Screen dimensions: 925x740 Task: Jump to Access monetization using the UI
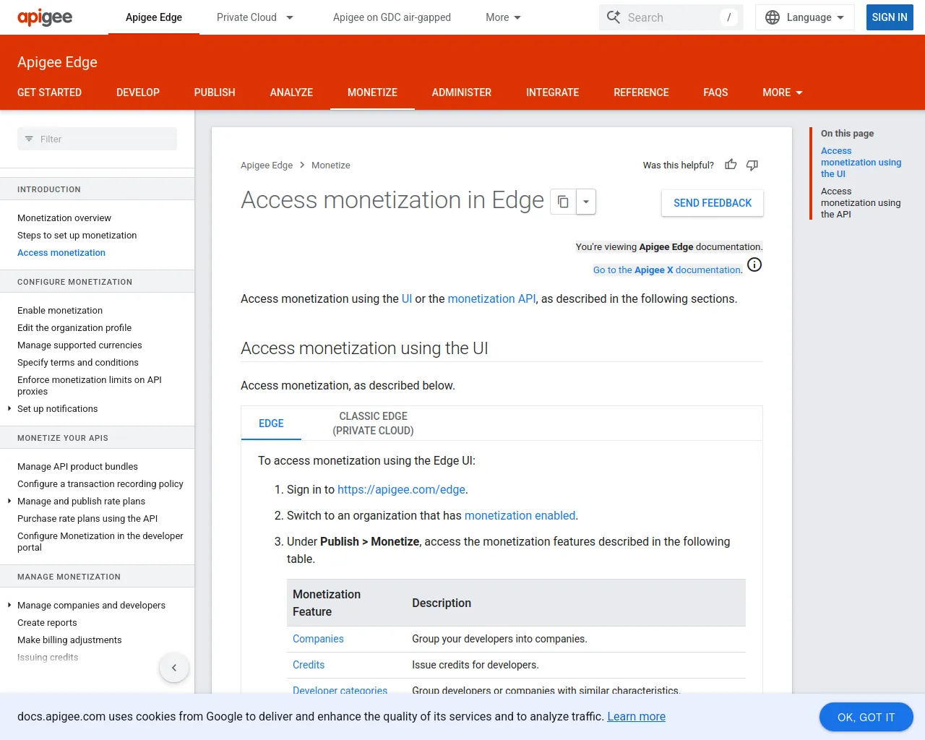tap(861, 163)
